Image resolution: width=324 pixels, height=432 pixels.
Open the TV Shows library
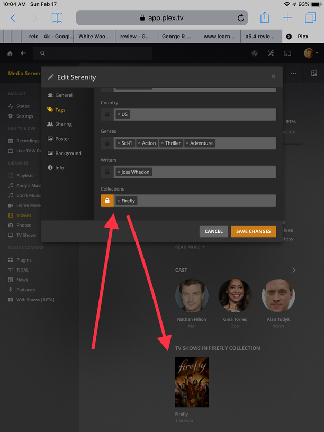tap(22, 235)
